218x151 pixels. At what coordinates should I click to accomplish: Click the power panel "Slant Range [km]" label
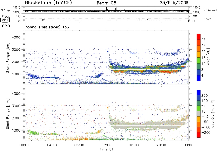8,58
